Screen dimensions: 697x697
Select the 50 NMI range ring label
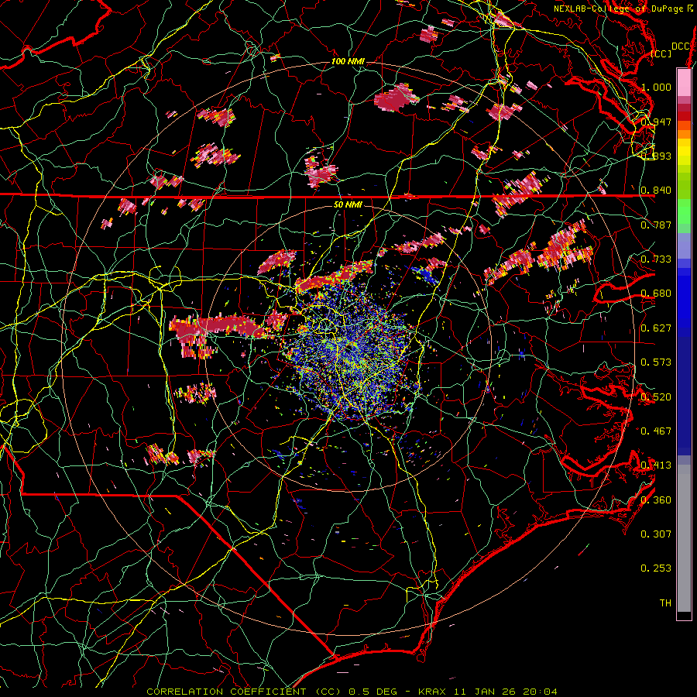[x=348, y=204]
